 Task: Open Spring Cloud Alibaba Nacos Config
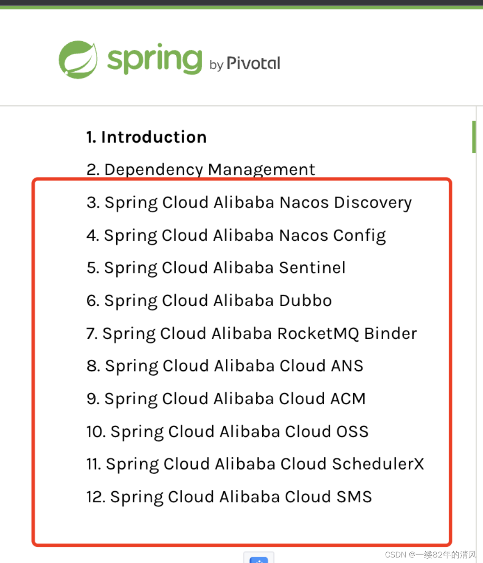point(236,235)
